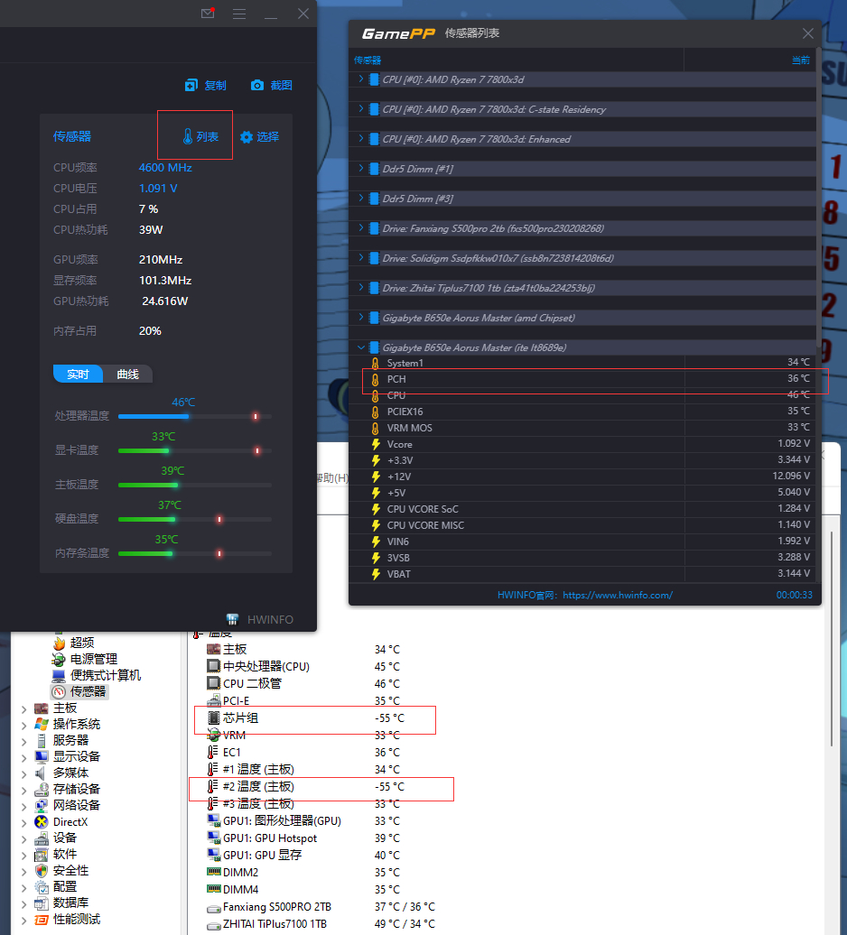Image resolution: width=847 pixels, height=935 pixels.
Task: Select 网络设备 in the tree
Action: click(x=77, y=805)
